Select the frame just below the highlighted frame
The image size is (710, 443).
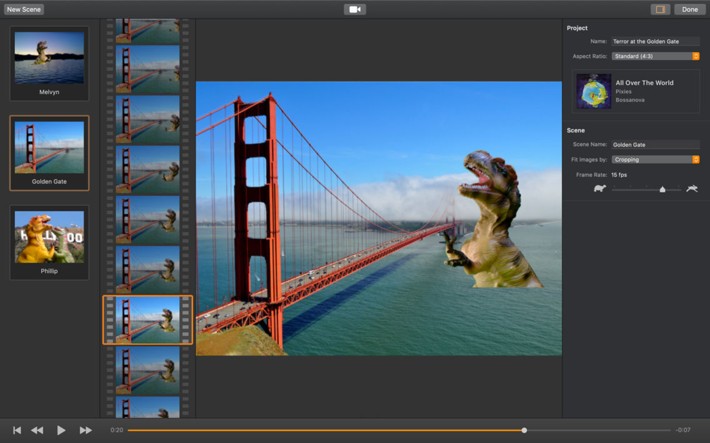click(x=147, y=370)
